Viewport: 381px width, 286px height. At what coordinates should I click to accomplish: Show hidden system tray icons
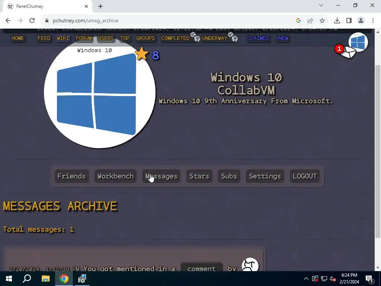coord(306,279)
